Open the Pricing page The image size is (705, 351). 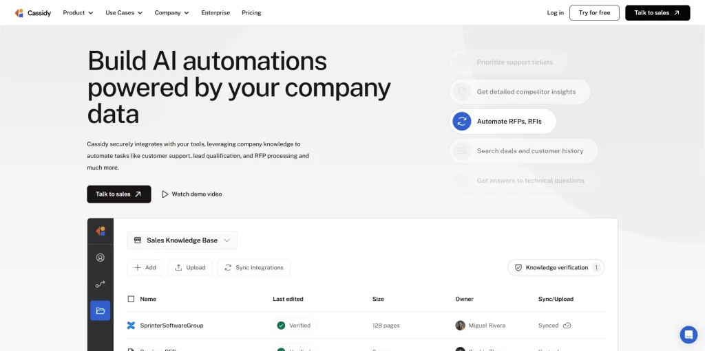coord(251,12)
